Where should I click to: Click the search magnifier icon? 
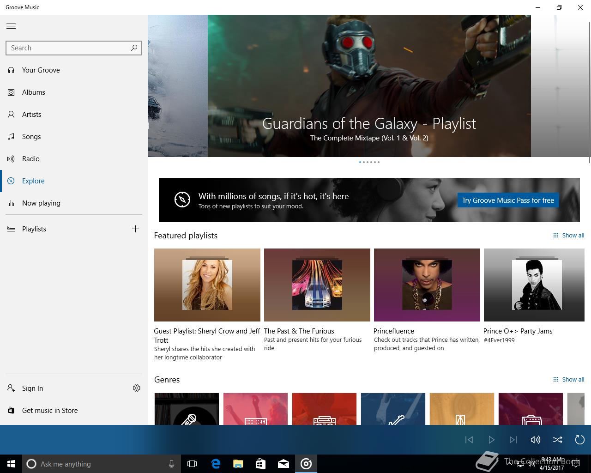coord(134,48)
